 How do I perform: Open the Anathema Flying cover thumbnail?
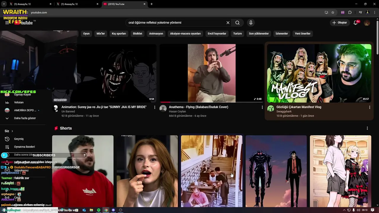[211, 73]
